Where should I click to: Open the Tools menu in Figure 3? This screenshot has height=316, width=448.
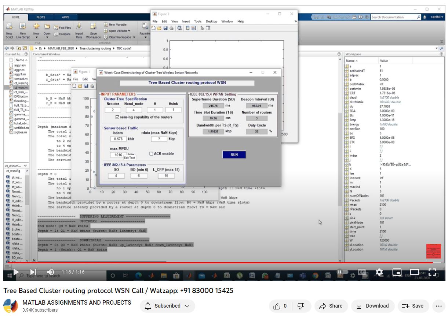tap(198, 22)
